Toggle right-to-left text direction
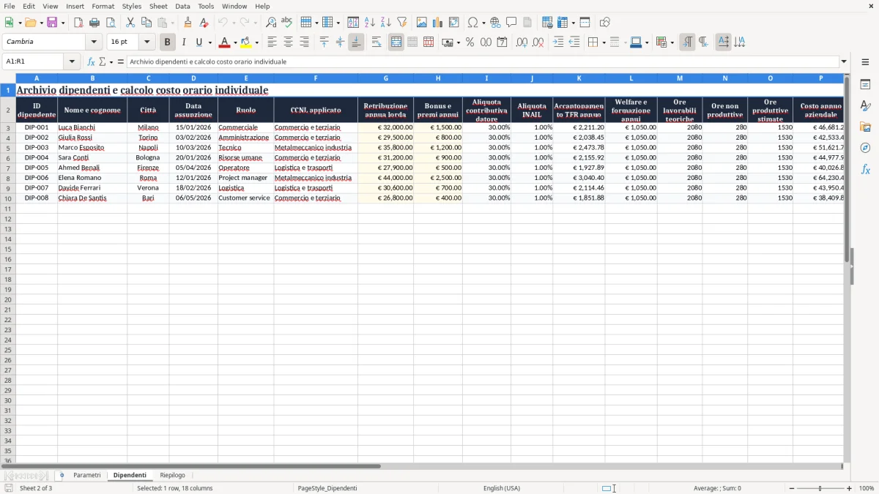The width and height of the screenshot is (879, 494). pos(703,42)
